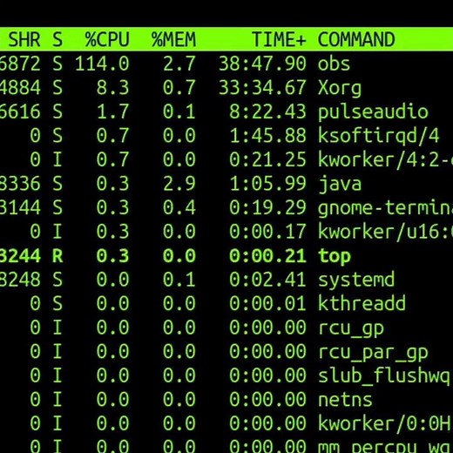Click the S state in kthreadd row
Screen dimensions: 453x453
coord(57,304)
